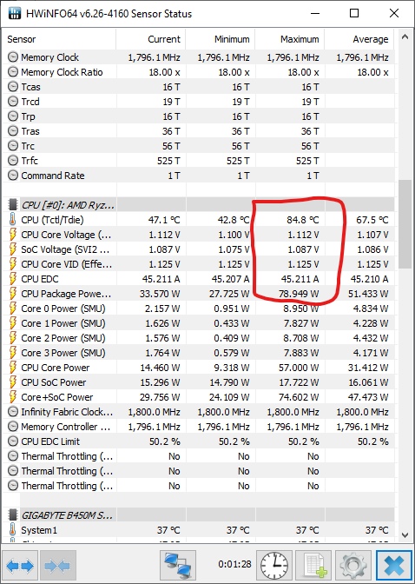Screen dimensions: 415x584
Task: Start logging with the sheet plus icon
Action: pyautogui.click(x=313, y=566)
